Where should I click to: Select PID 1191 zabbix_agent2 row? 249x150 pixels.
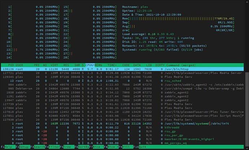click(122, 96)
